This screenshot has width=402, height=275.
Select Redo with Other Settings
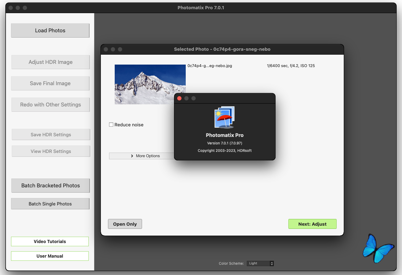(50, 105)
